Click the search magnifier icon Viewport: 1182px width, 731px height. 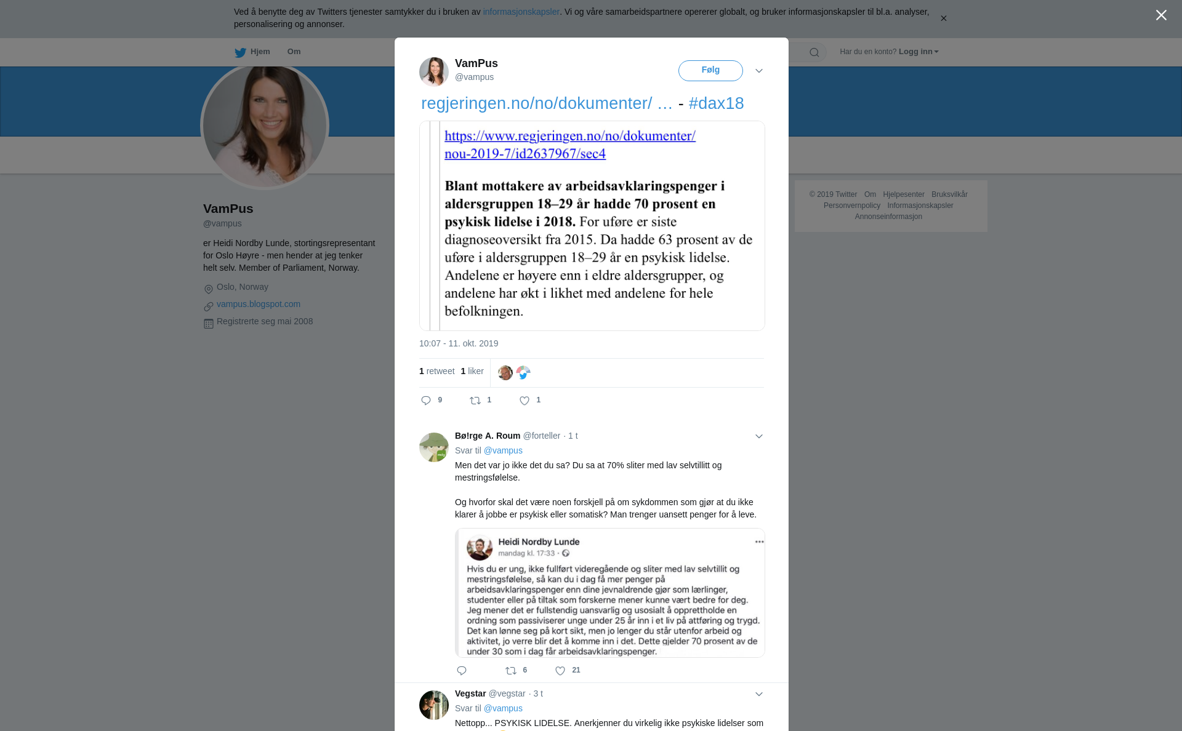[x=814, y=52]
